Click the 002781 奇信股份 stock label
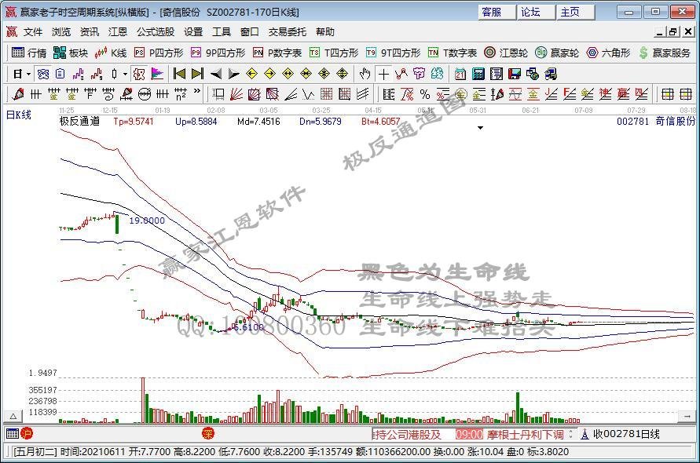700x463 pixels. click(x=656, y=121)
